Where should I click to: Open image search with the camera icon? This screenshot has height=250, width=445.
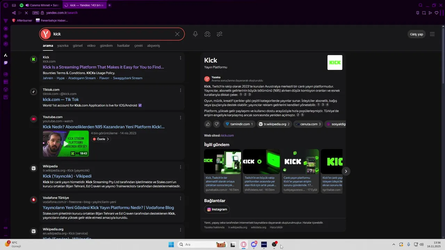tap(207, 34)
